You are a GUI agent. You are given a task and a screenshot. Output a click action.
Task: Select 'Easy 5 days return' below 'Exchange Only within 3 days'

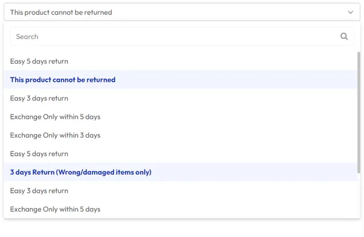click(x=180, y=154)
